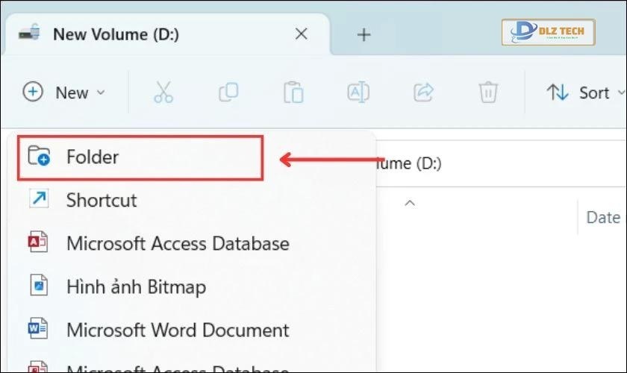Click the Share icon in toolbar

point(423,93)
